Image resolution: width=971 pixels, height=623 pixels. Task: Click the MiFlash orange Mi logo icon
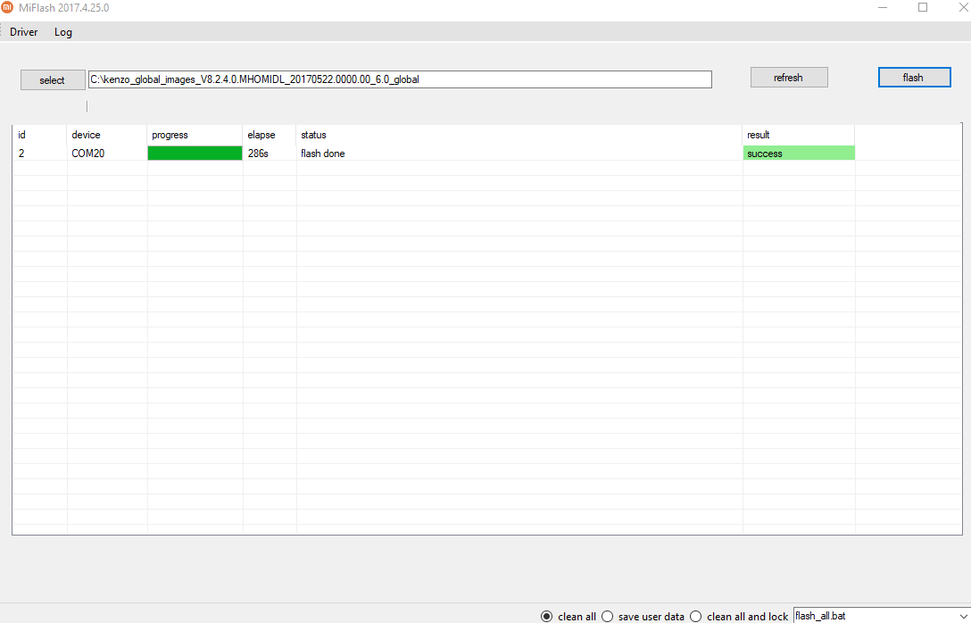(x=7, y=7)
